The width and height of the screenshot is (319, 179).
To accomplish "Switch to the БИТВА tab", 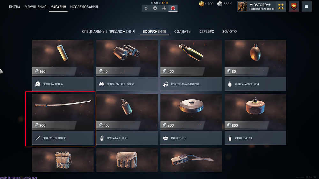I will point(15,7).
